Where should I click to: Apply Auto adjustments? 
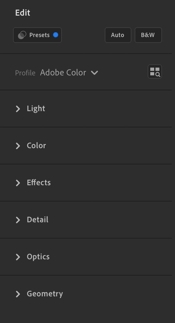118,35
